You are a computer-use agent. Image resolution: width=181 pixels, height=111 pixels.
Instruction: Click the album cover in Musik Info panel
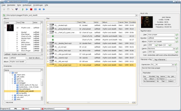(x=147, y=22)
